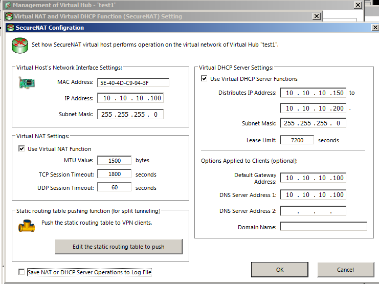Click the "Options Applied to Clients (optional):" label
The image size is (379, 284).
[x=249, y=161]
